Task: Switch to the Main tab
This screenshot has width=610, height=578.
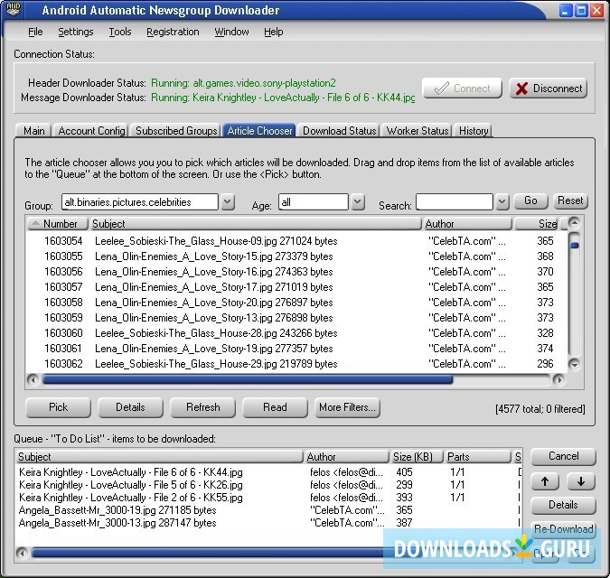Action: click(33, 131)
